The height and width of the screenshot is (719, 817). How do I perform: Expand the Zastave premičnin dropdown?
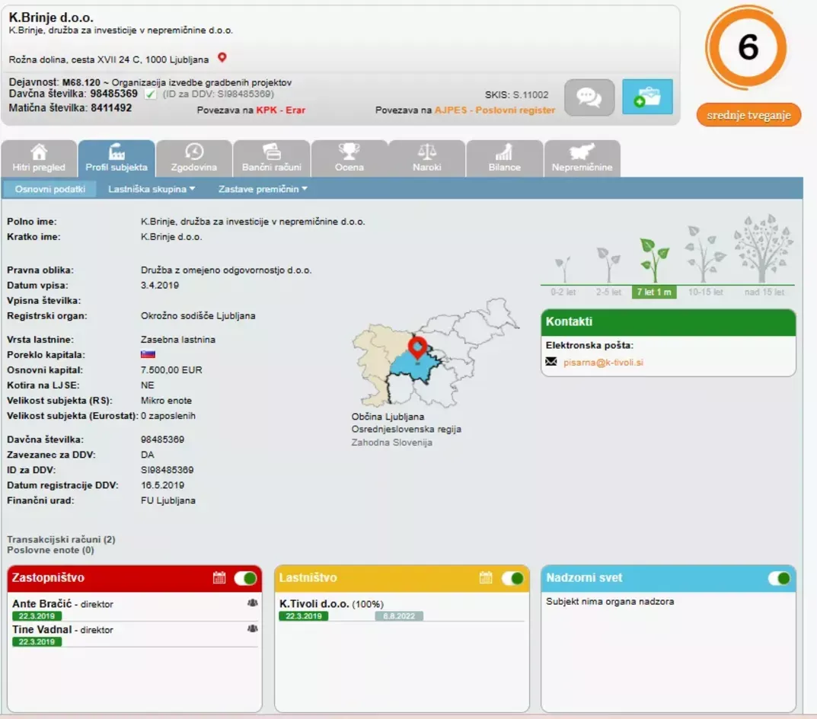(263, 189)
